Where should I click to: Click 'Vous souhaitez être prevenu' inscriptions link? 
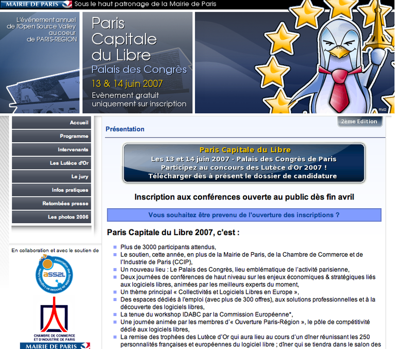click(244, 215)
